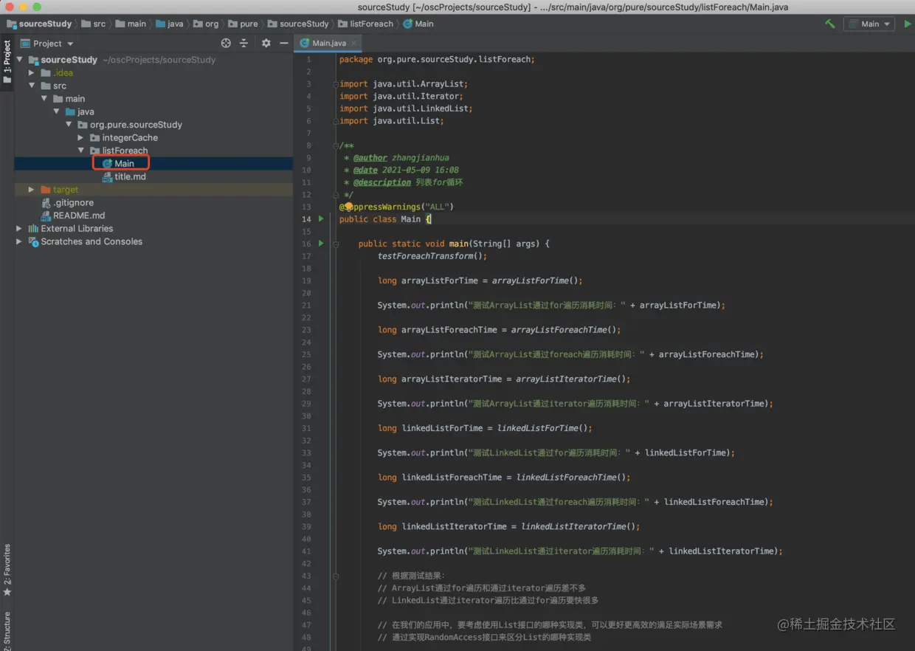Expand the .idea folder

pos(32,72)
